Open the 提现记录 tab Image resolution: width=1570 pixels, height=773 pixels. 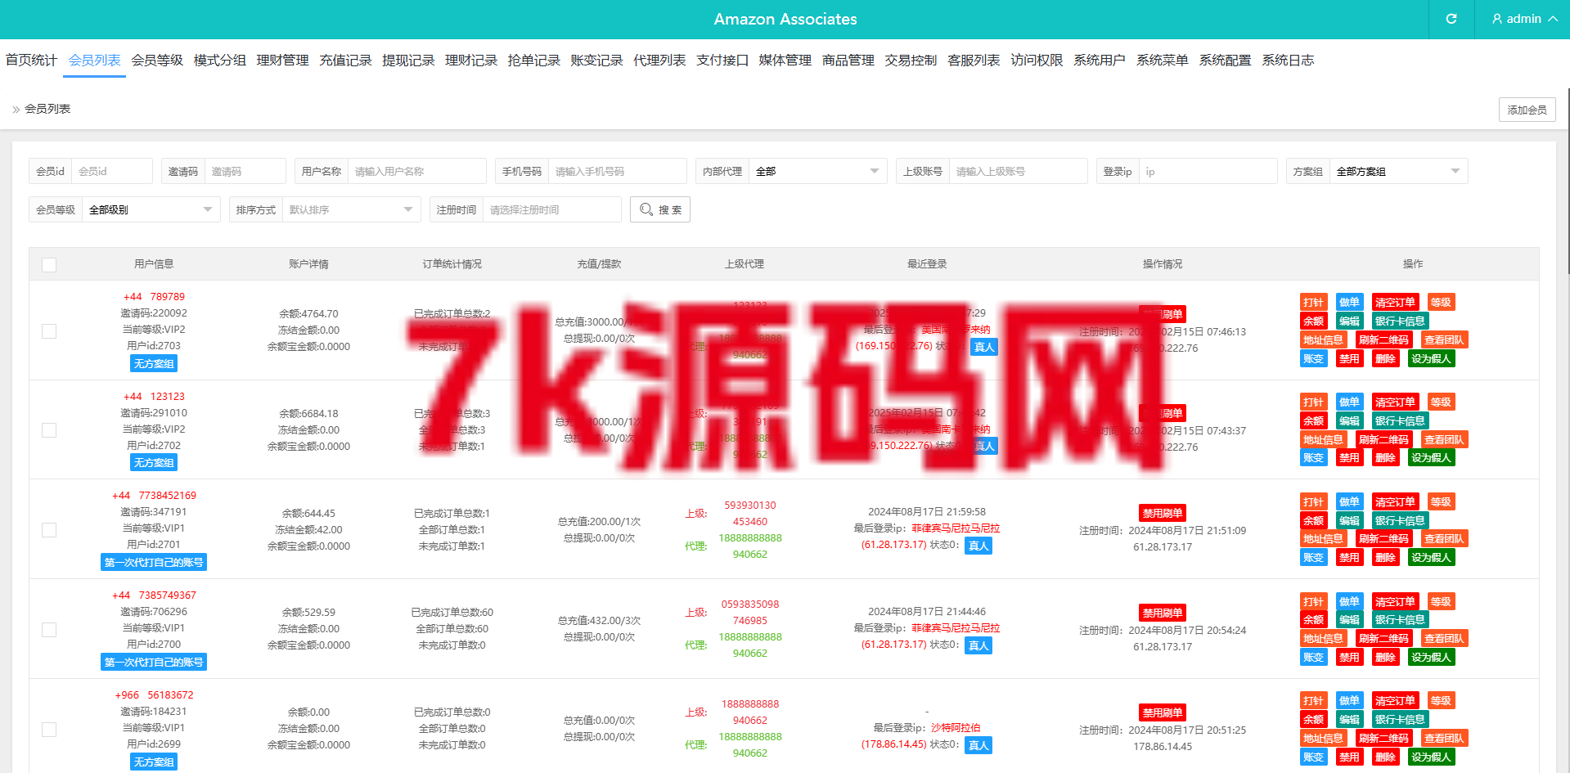408,60
